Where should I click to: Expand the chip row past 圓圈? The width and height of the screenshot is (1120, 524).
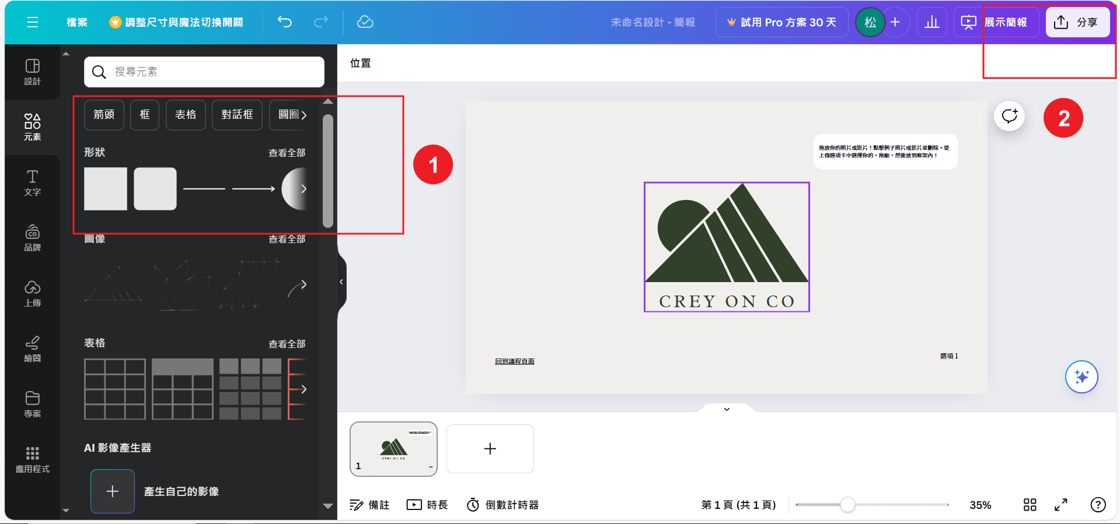point(303,115)
